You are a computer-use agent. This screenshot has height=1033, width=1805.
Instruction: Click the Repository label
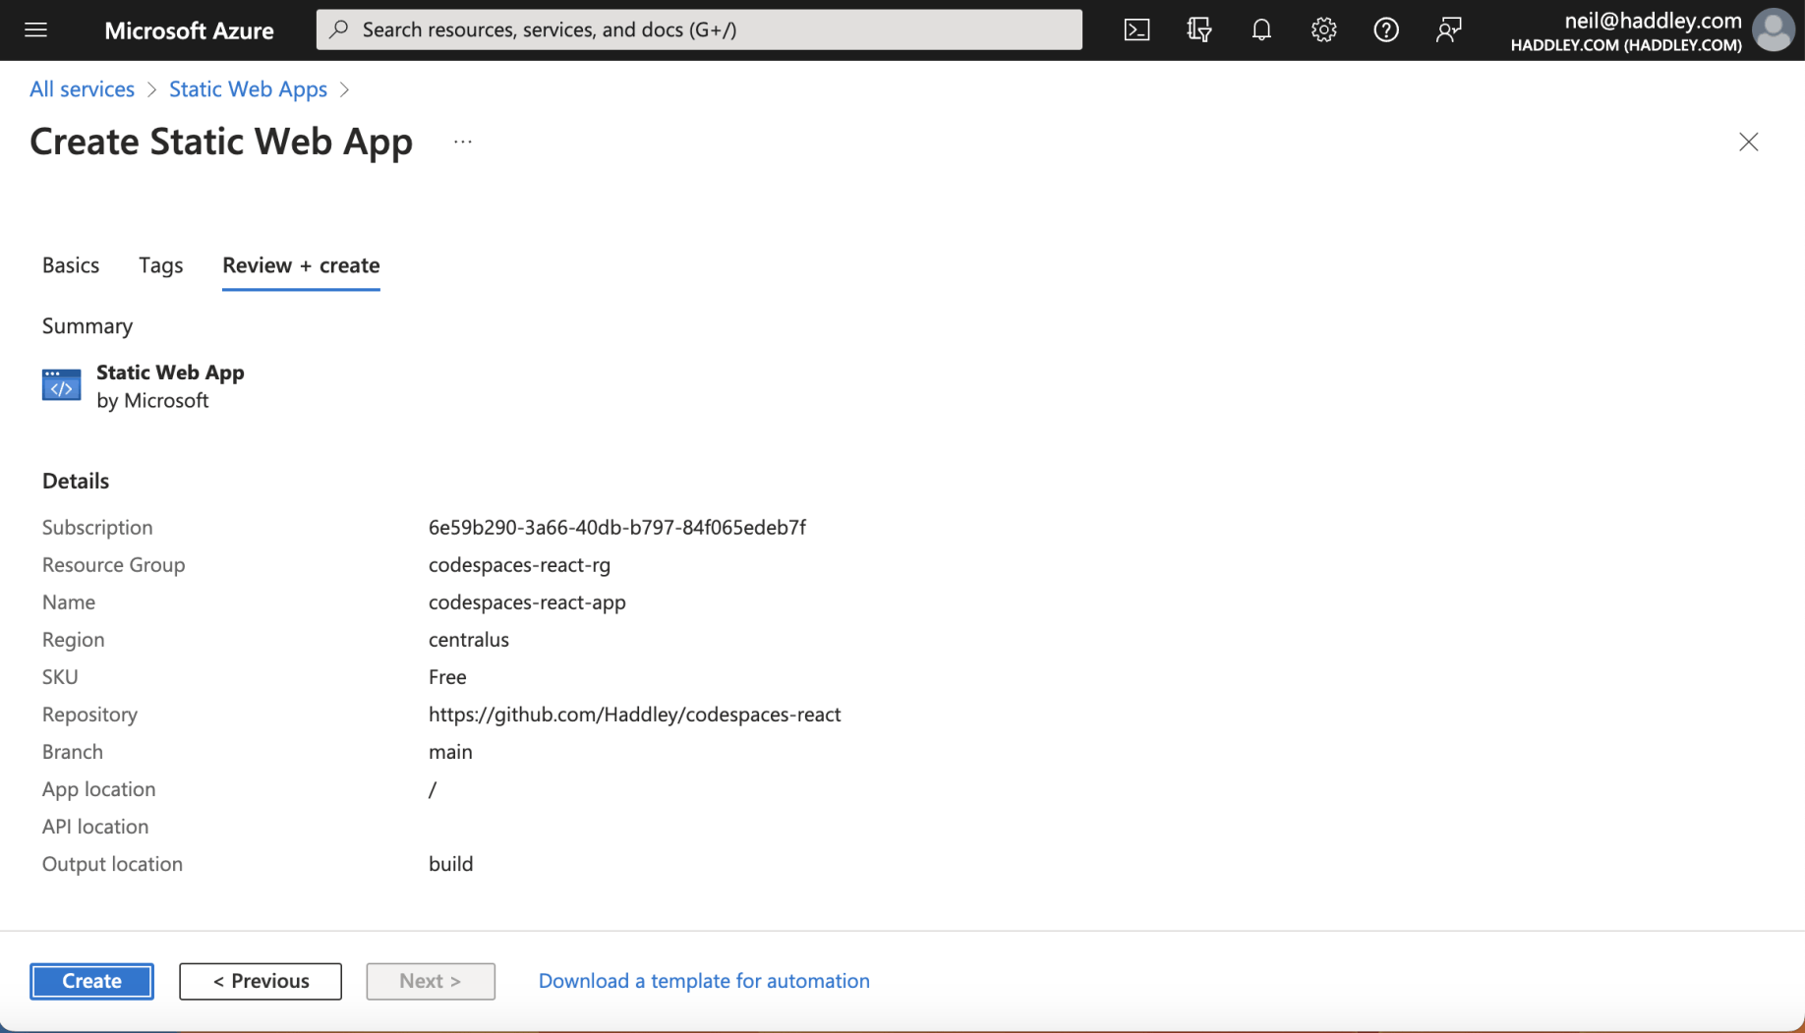pos(89,715)
